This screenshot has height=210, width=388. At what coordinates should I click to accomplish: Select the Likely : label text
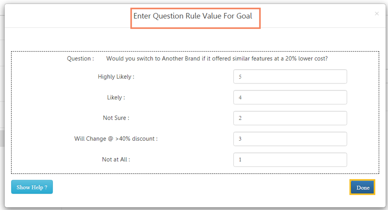116,97
